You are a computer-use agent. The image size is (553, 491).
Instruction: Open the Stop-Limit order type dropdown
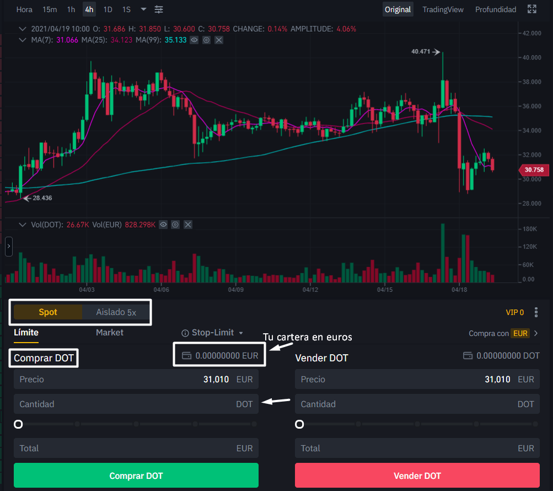point(213,333)
